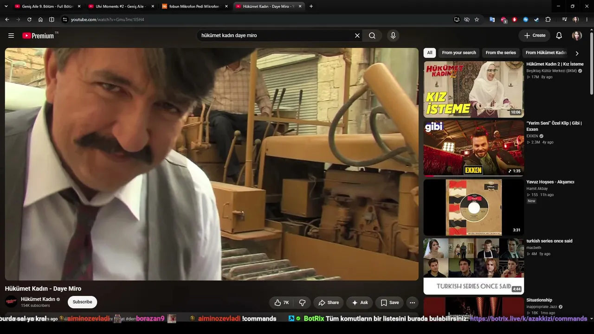This screenshot has width=594, height=334.
Task: Open more actions three-dot menu
Action: pyautogui.click(x=412, y=302)
